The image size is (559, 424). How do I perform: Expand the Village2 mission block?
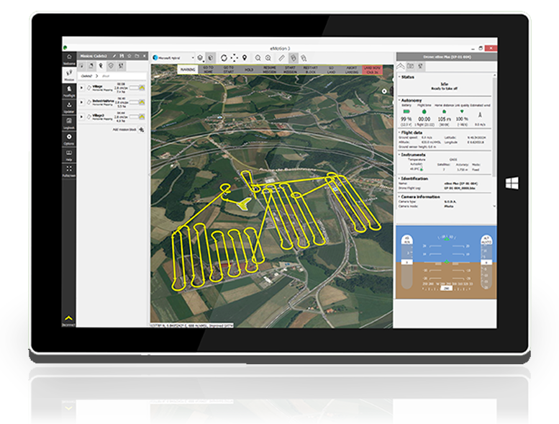coord(81,117)
